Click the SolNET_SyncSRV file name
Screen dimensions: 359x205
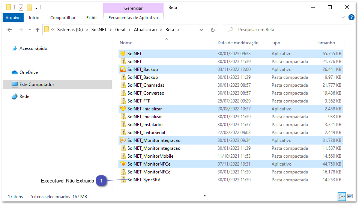click(x=144, y=180)
